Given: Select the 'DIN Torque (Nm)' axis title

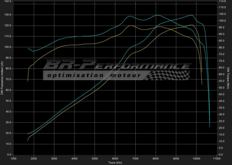Looking at the screenshot, I should click(228, 78).
